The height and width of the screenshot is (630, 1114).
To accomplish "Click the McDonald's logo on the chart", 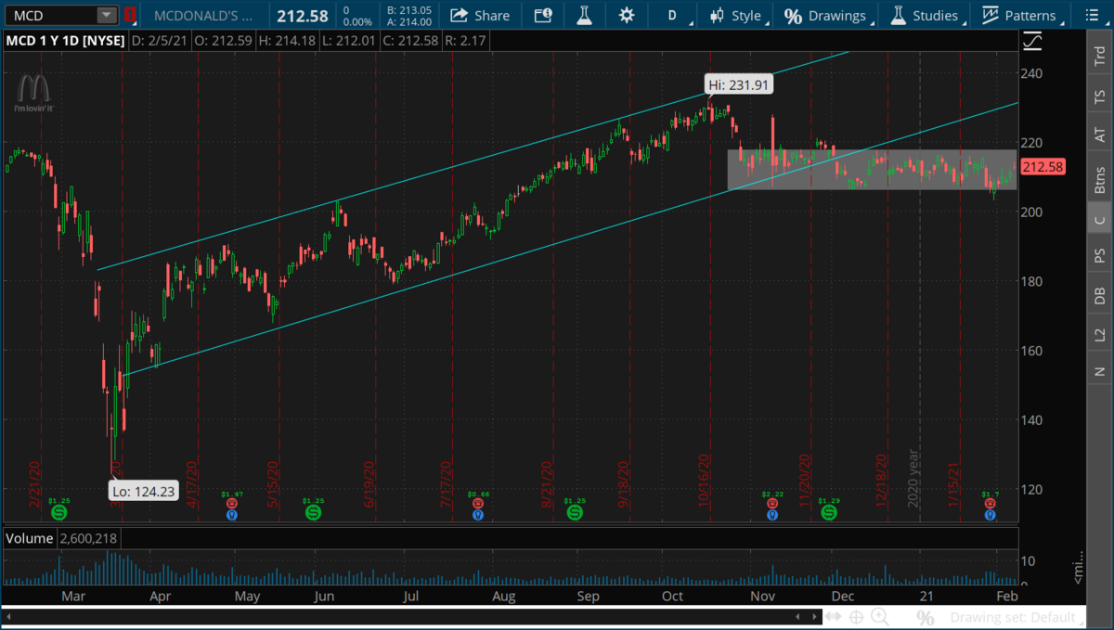I will click(34, 95).
